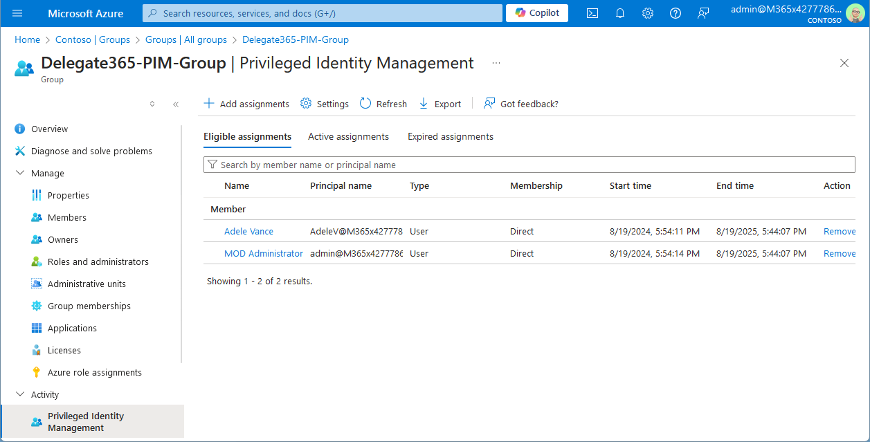Open the notifications bell
Viewport: 870px width, 442px height.
point(619,13)
